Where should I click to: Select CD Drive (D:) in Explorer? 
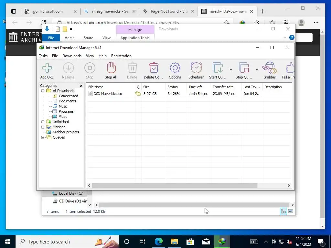pyautogui.click(x=73, y=201)
